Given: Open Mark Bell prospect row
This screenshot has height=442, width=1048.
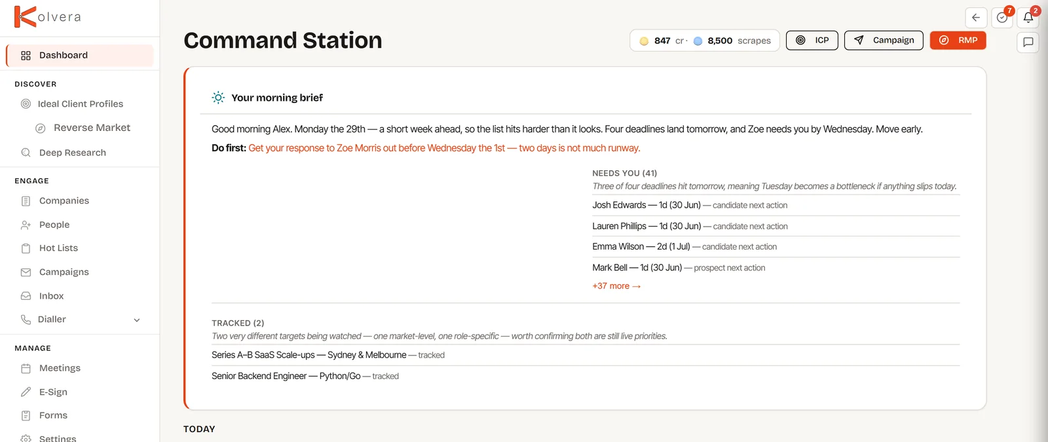Looking at the screenshot, I should tap(776, 268).
